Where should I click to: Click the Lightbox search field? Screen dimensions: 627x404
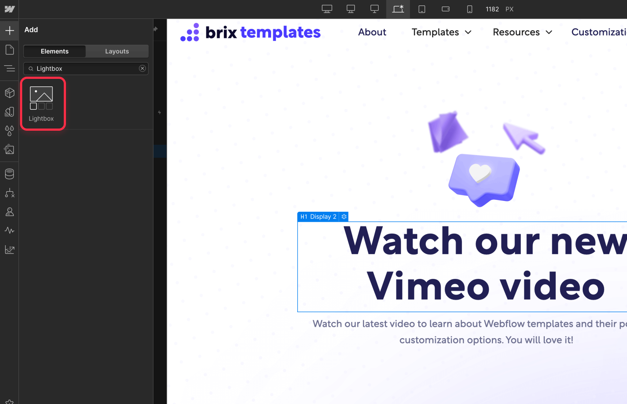click(86, 68)
